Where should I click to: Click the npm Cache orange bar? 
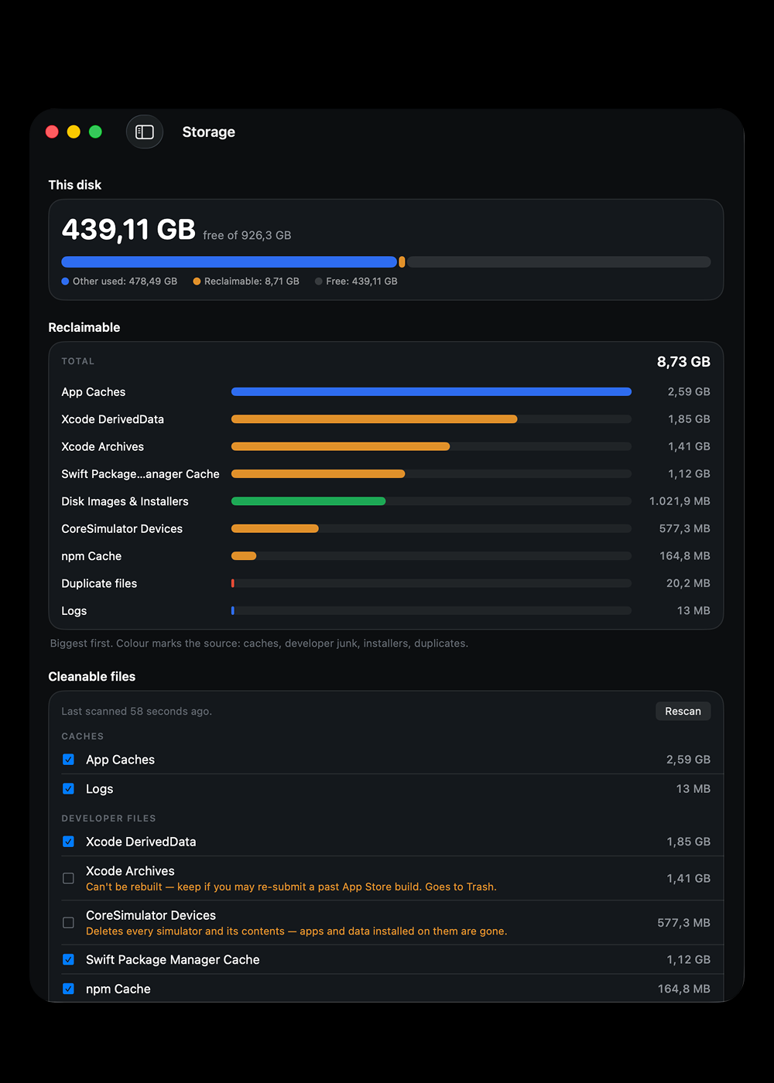(244, 556)
